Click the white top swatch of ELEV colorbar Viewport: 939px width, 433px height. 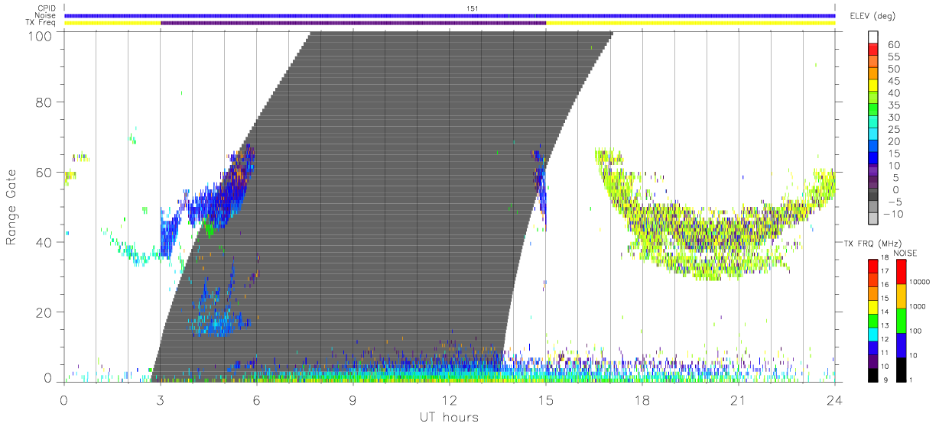click(x=874, y=37)
